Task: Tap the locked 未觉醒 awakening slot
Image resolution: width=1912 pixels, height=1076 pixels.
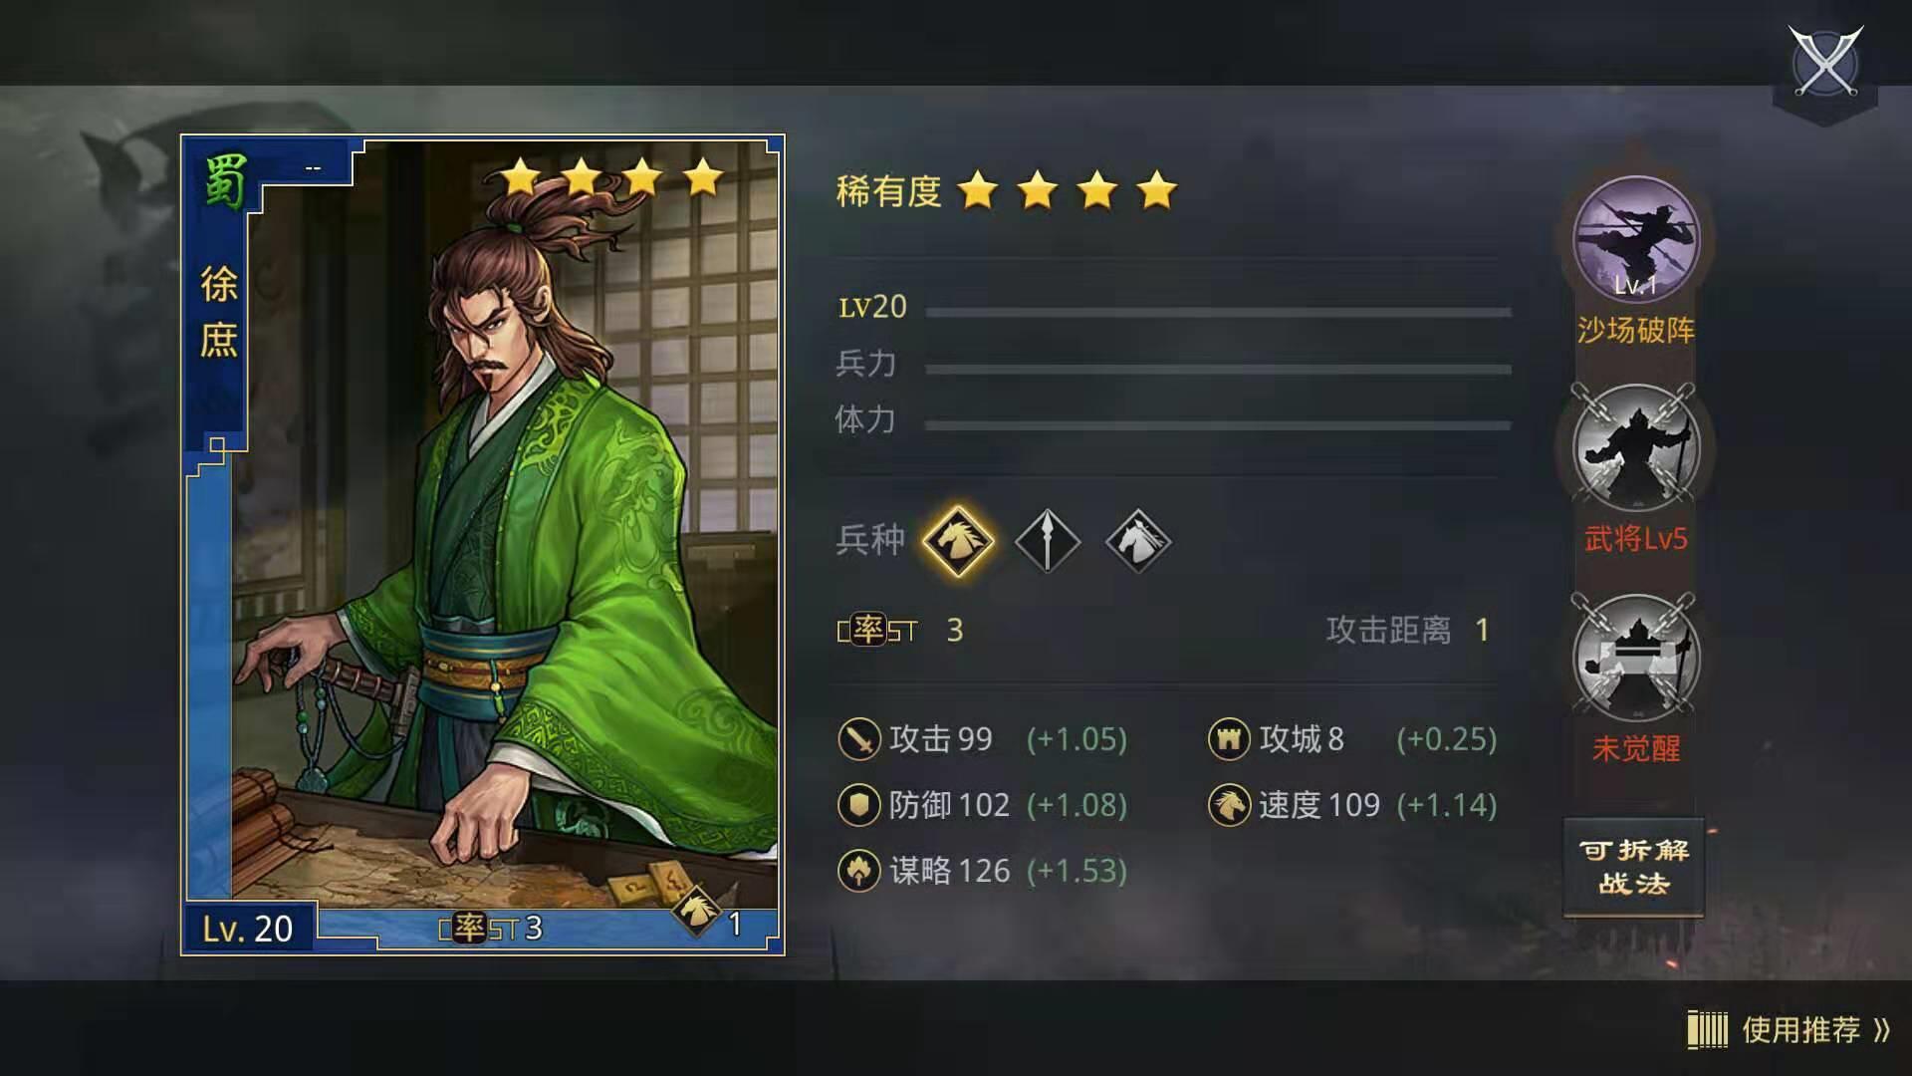Action: [x=1636, y=659]
